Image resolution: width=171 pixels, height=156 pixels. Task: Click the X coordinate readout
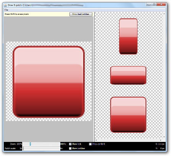(x=160, y=144)
